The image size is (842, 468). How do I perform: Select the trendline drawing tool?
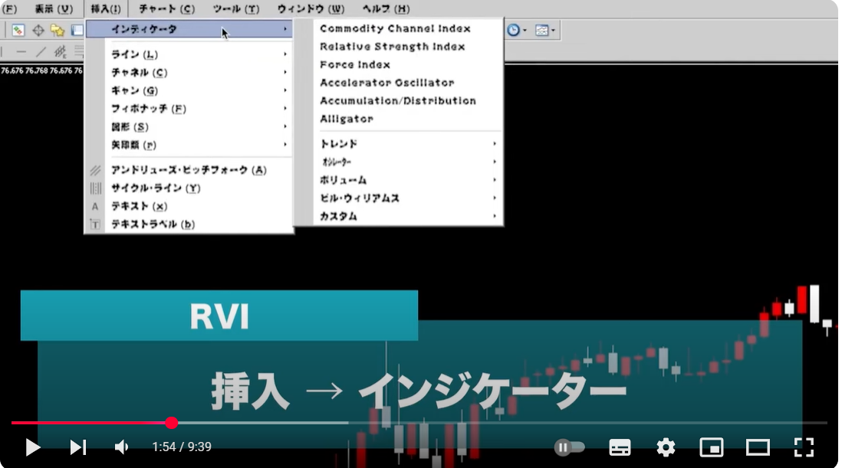point(41,52)
